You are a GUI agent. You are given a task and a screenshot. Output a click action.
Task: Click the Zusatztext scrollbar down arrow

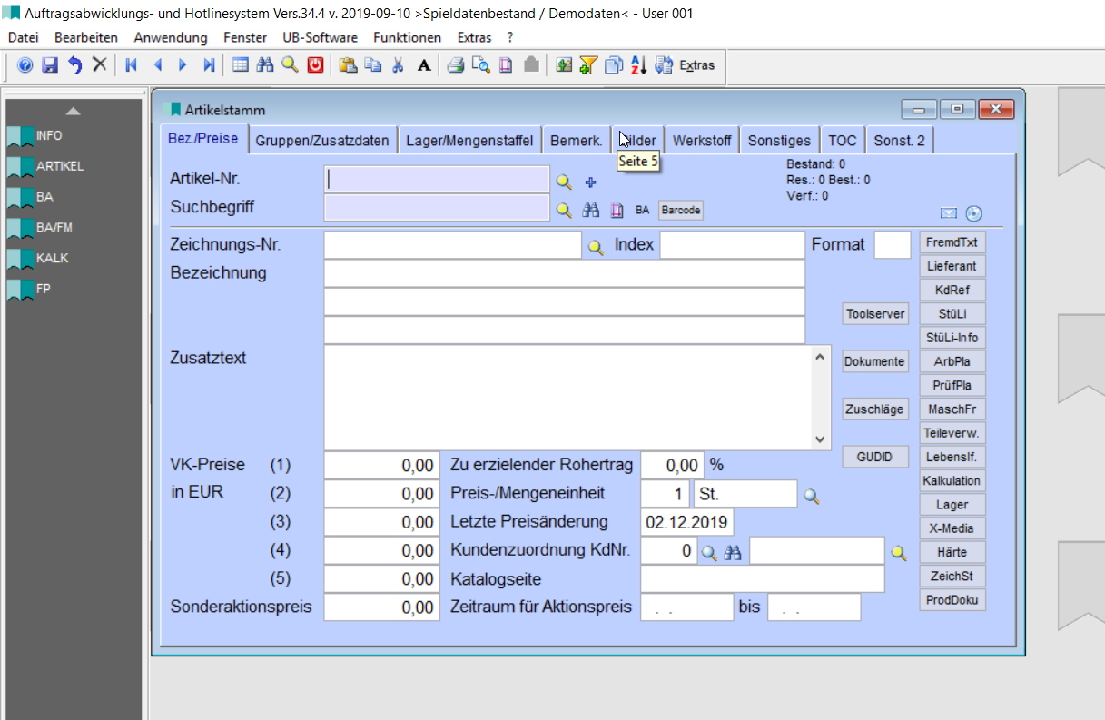821,439
